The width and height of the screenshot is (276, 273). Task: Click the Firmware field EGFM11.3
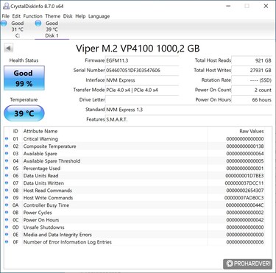click(142, 60)
